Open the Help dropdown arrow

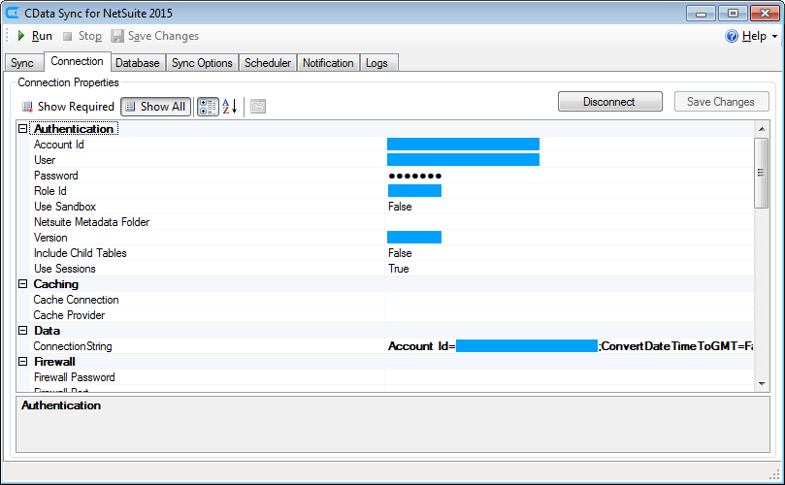774,37
